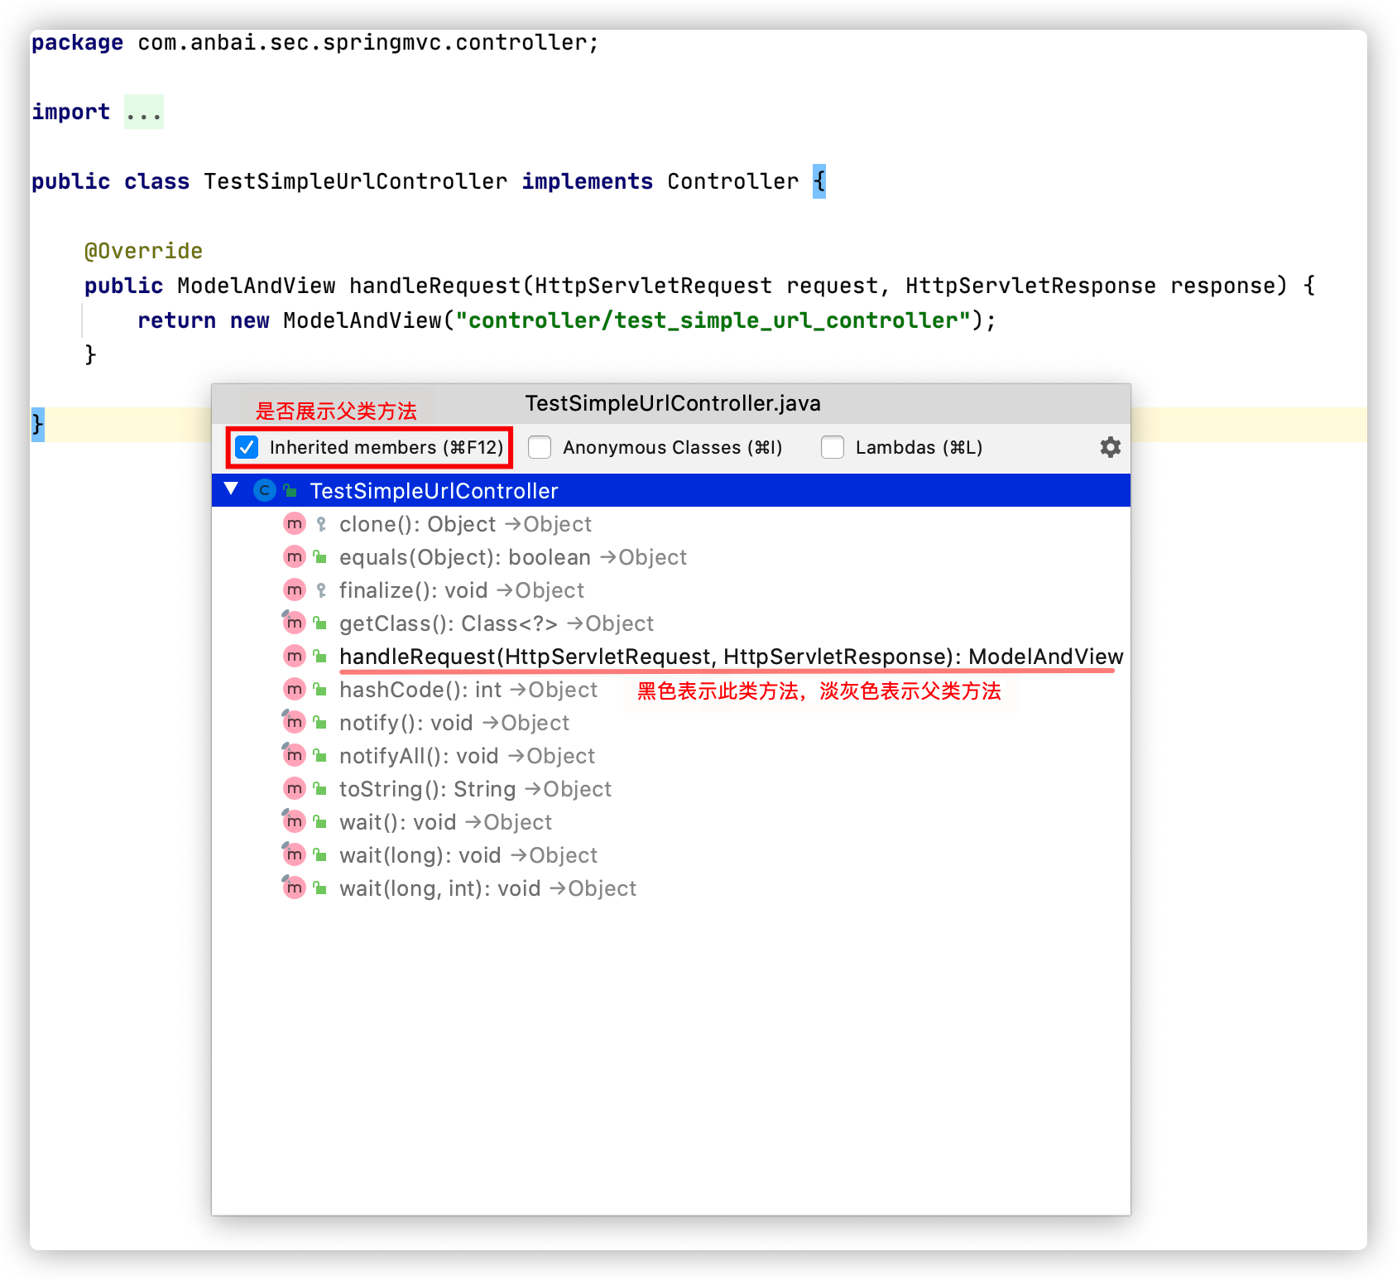
Task: Click the TestSimpleUrlController.java popup title
Action: pyautogui.click(x=673, y=403)
